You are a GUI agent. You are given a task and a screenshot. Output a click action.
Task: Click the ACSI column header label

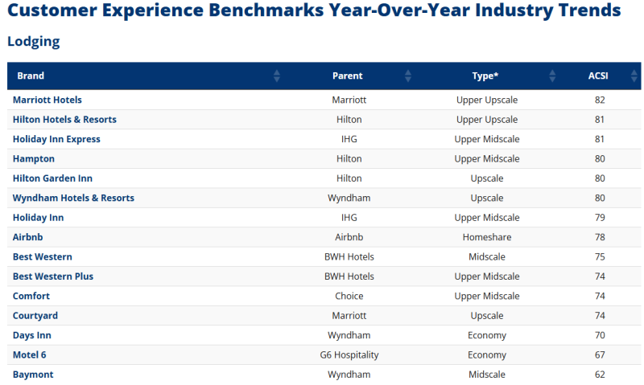coord(598,76)
